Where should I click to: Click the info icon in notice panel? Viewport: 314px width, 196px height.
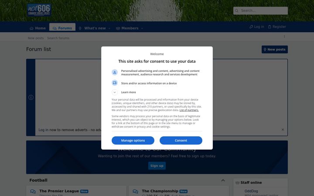pos(31,98)
